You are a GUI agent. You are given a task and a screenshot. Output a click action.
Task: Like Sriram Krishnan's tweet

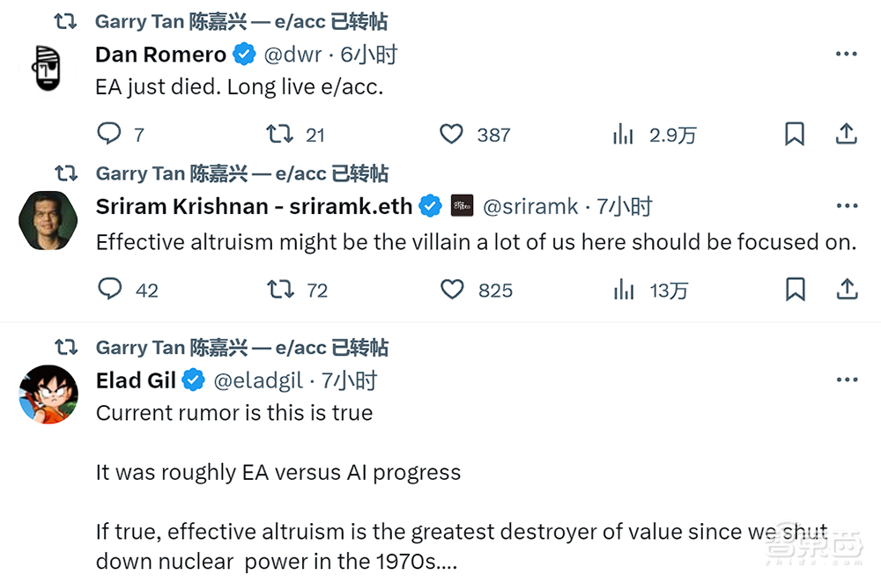click(x=451, y=290)
